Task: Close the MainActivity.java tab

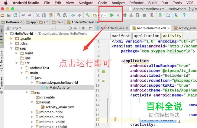Action: point(127,28)
